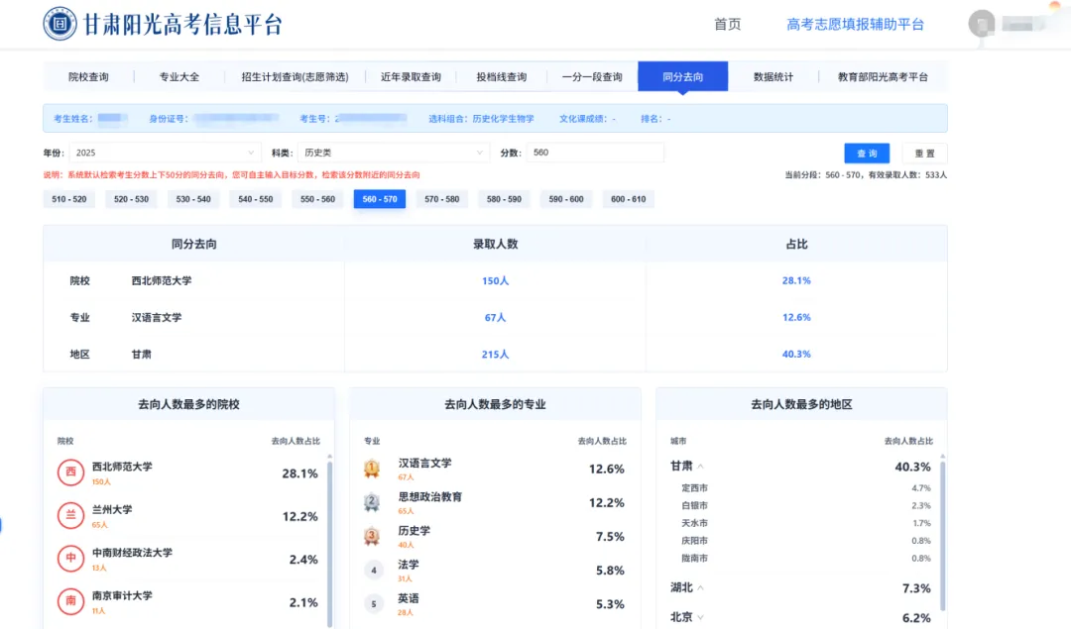Click the 兰州大学 red circle badge

(70, 515)
